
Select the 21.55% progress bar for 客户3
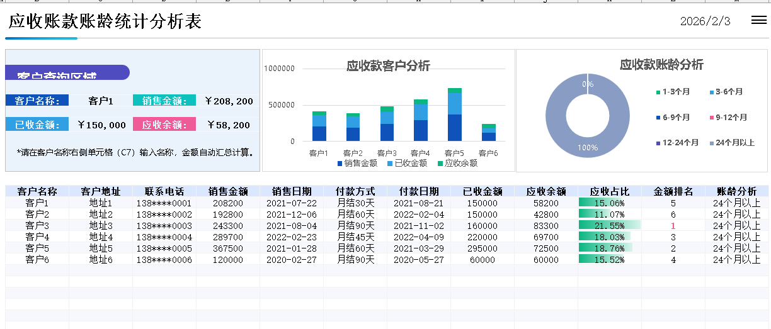coord(609,225)
